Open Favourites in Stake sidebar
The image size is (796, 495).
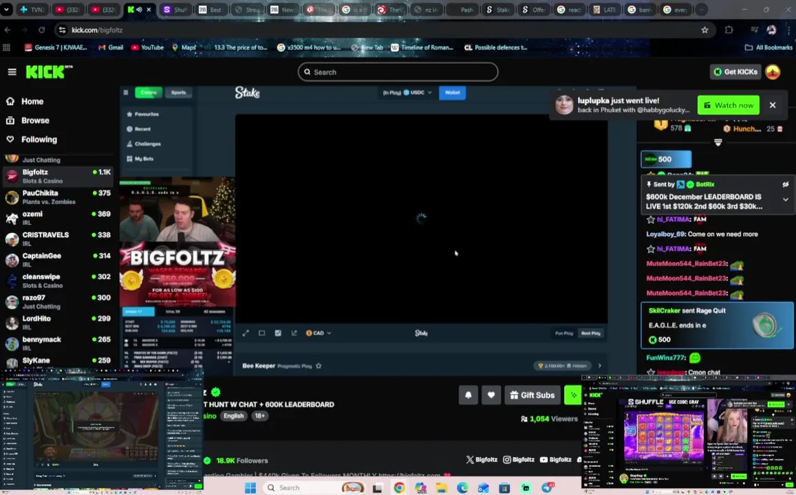[x=142, y=114]
